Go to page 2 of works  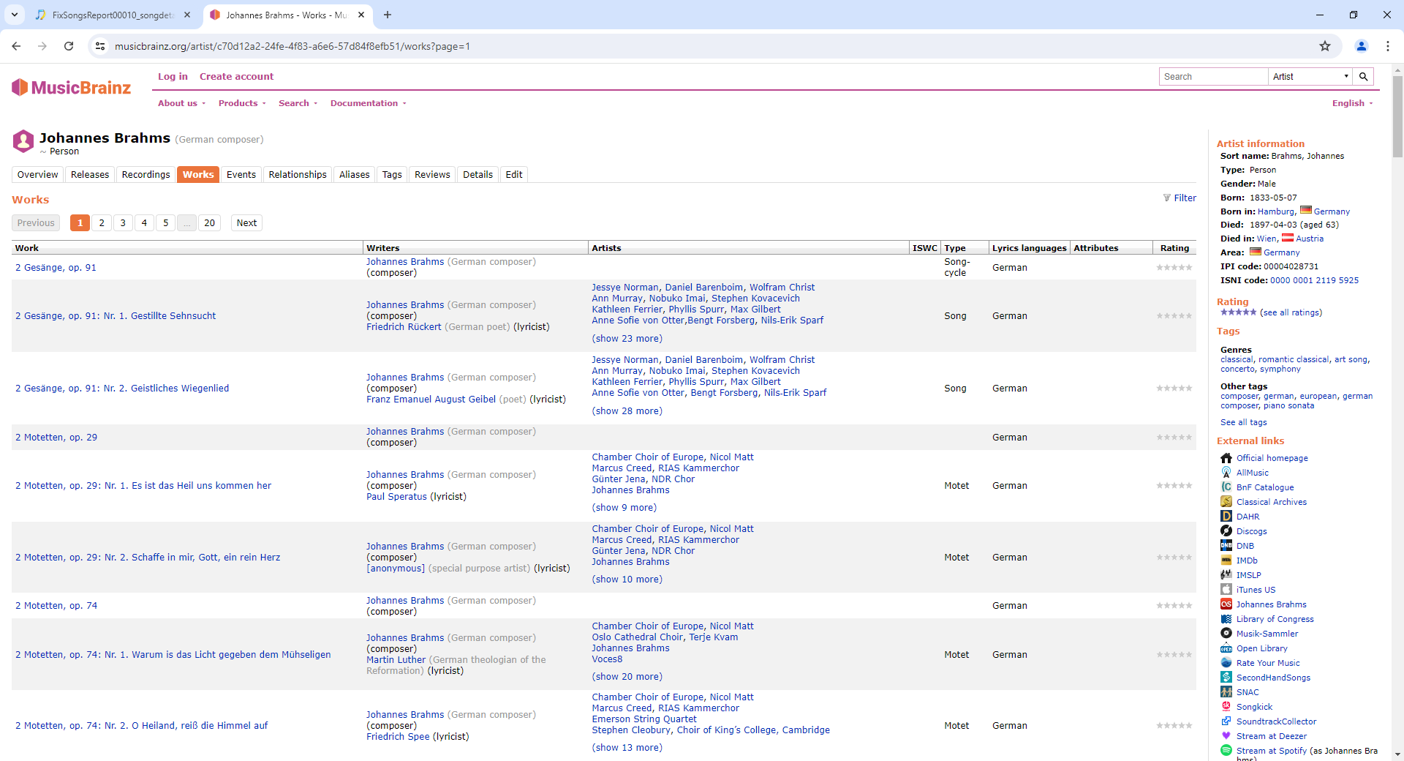(102, 223)
